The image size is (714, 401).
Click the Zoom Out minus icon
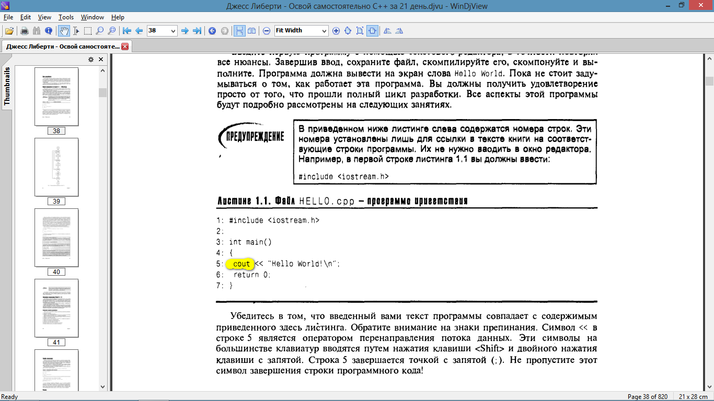(267, 31)
